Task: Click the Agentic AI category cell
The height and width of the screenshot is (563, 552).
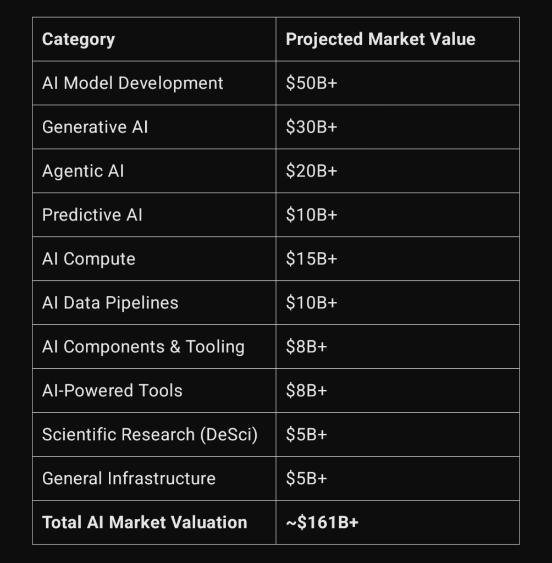Action: point(83,171)
